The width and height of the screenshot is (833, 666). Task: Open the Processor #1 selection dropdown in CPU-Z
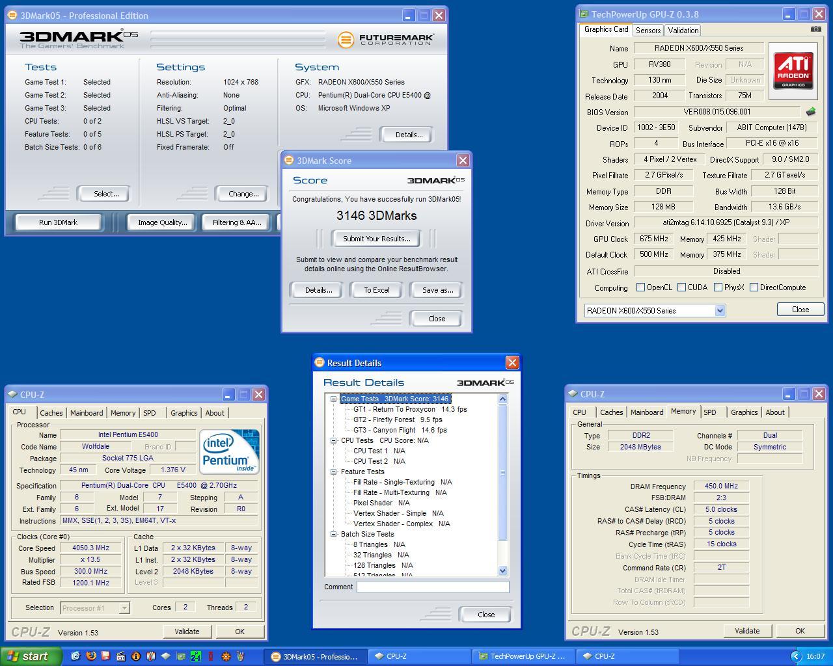(x=124, y=607)
